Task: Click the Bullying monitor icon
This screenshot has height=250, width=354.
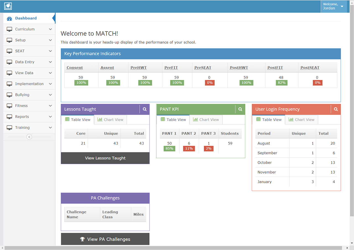Action: [9, 95]
